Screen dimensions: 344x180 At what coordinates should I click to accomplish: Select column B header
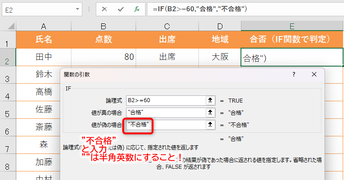[104, 26]
